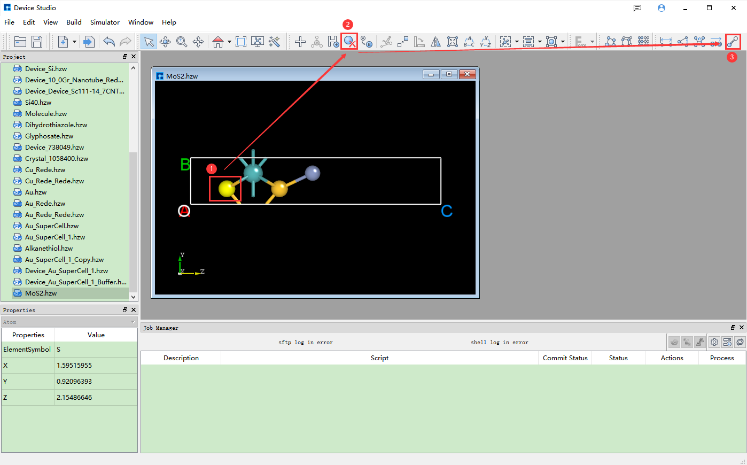Activate the rotate view tool
The height and width of the screenshot is (465, 747).
[x=165, y=41]
